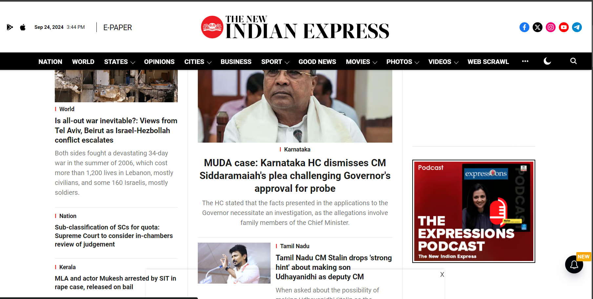Image resolution: width=593 pixels, height=299 pixels.
Task: Open the E-PAPER link
Action: point(117,28)
